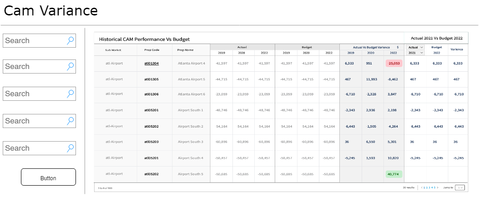
Task: Open the 2021 year dropdown
Action: [414, 53]
